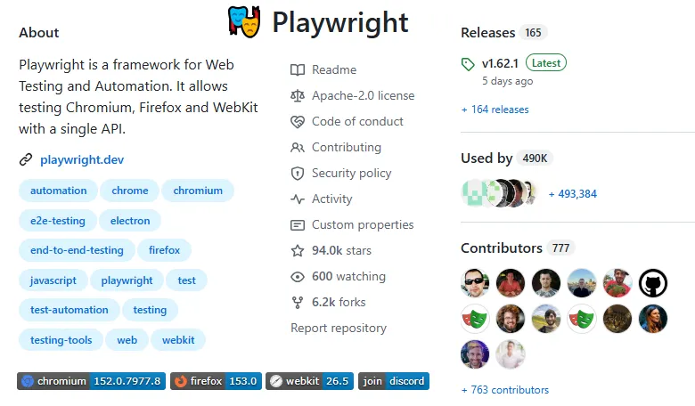Click the contributor avatar wearing sunglasses
Screen dimensions: 695x406
[475, 283]
